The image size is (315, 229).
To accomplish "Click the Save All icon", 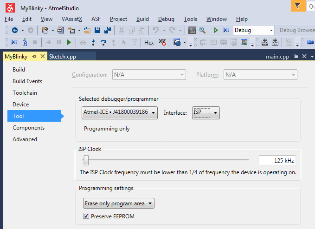I will 107,30.
